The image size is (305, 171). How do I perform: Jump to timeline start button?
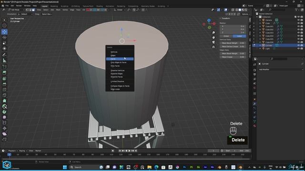click(120, 151)
